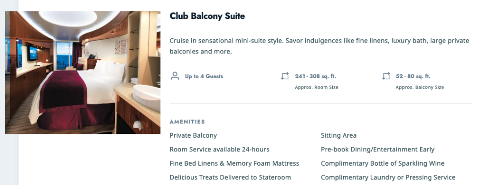Select Room Service available 24-hours amenity
The height and width of the screenshot is (185, 486).
coord(219,150)
